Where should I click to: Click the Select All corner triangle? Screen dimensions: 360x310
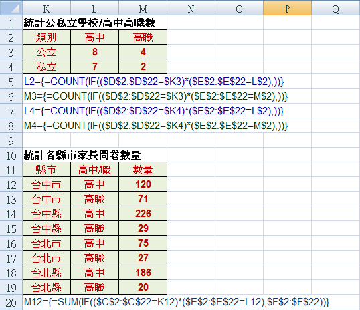11,9
